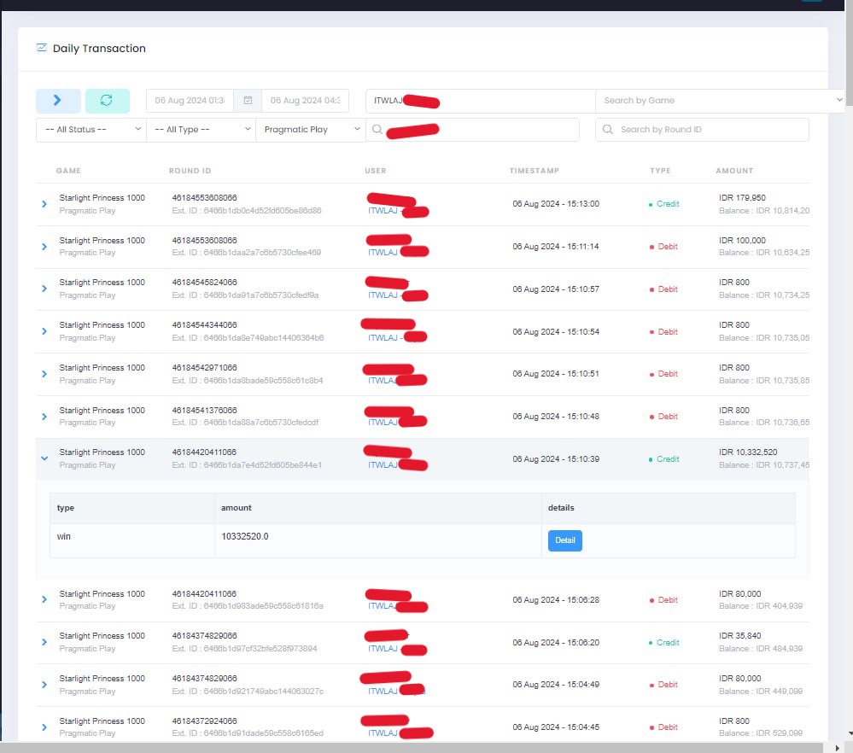This screenshot has width=853, height=753.
Task: Click the horizontal scrollbar at the bottom
Action: (410, 747)
